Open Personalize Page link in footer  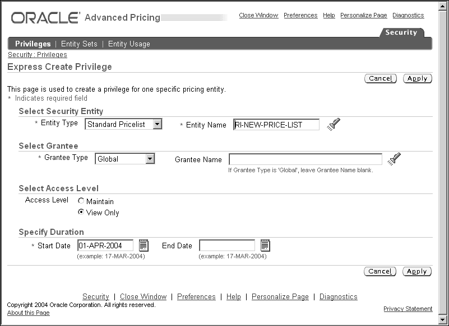[280, 296]
